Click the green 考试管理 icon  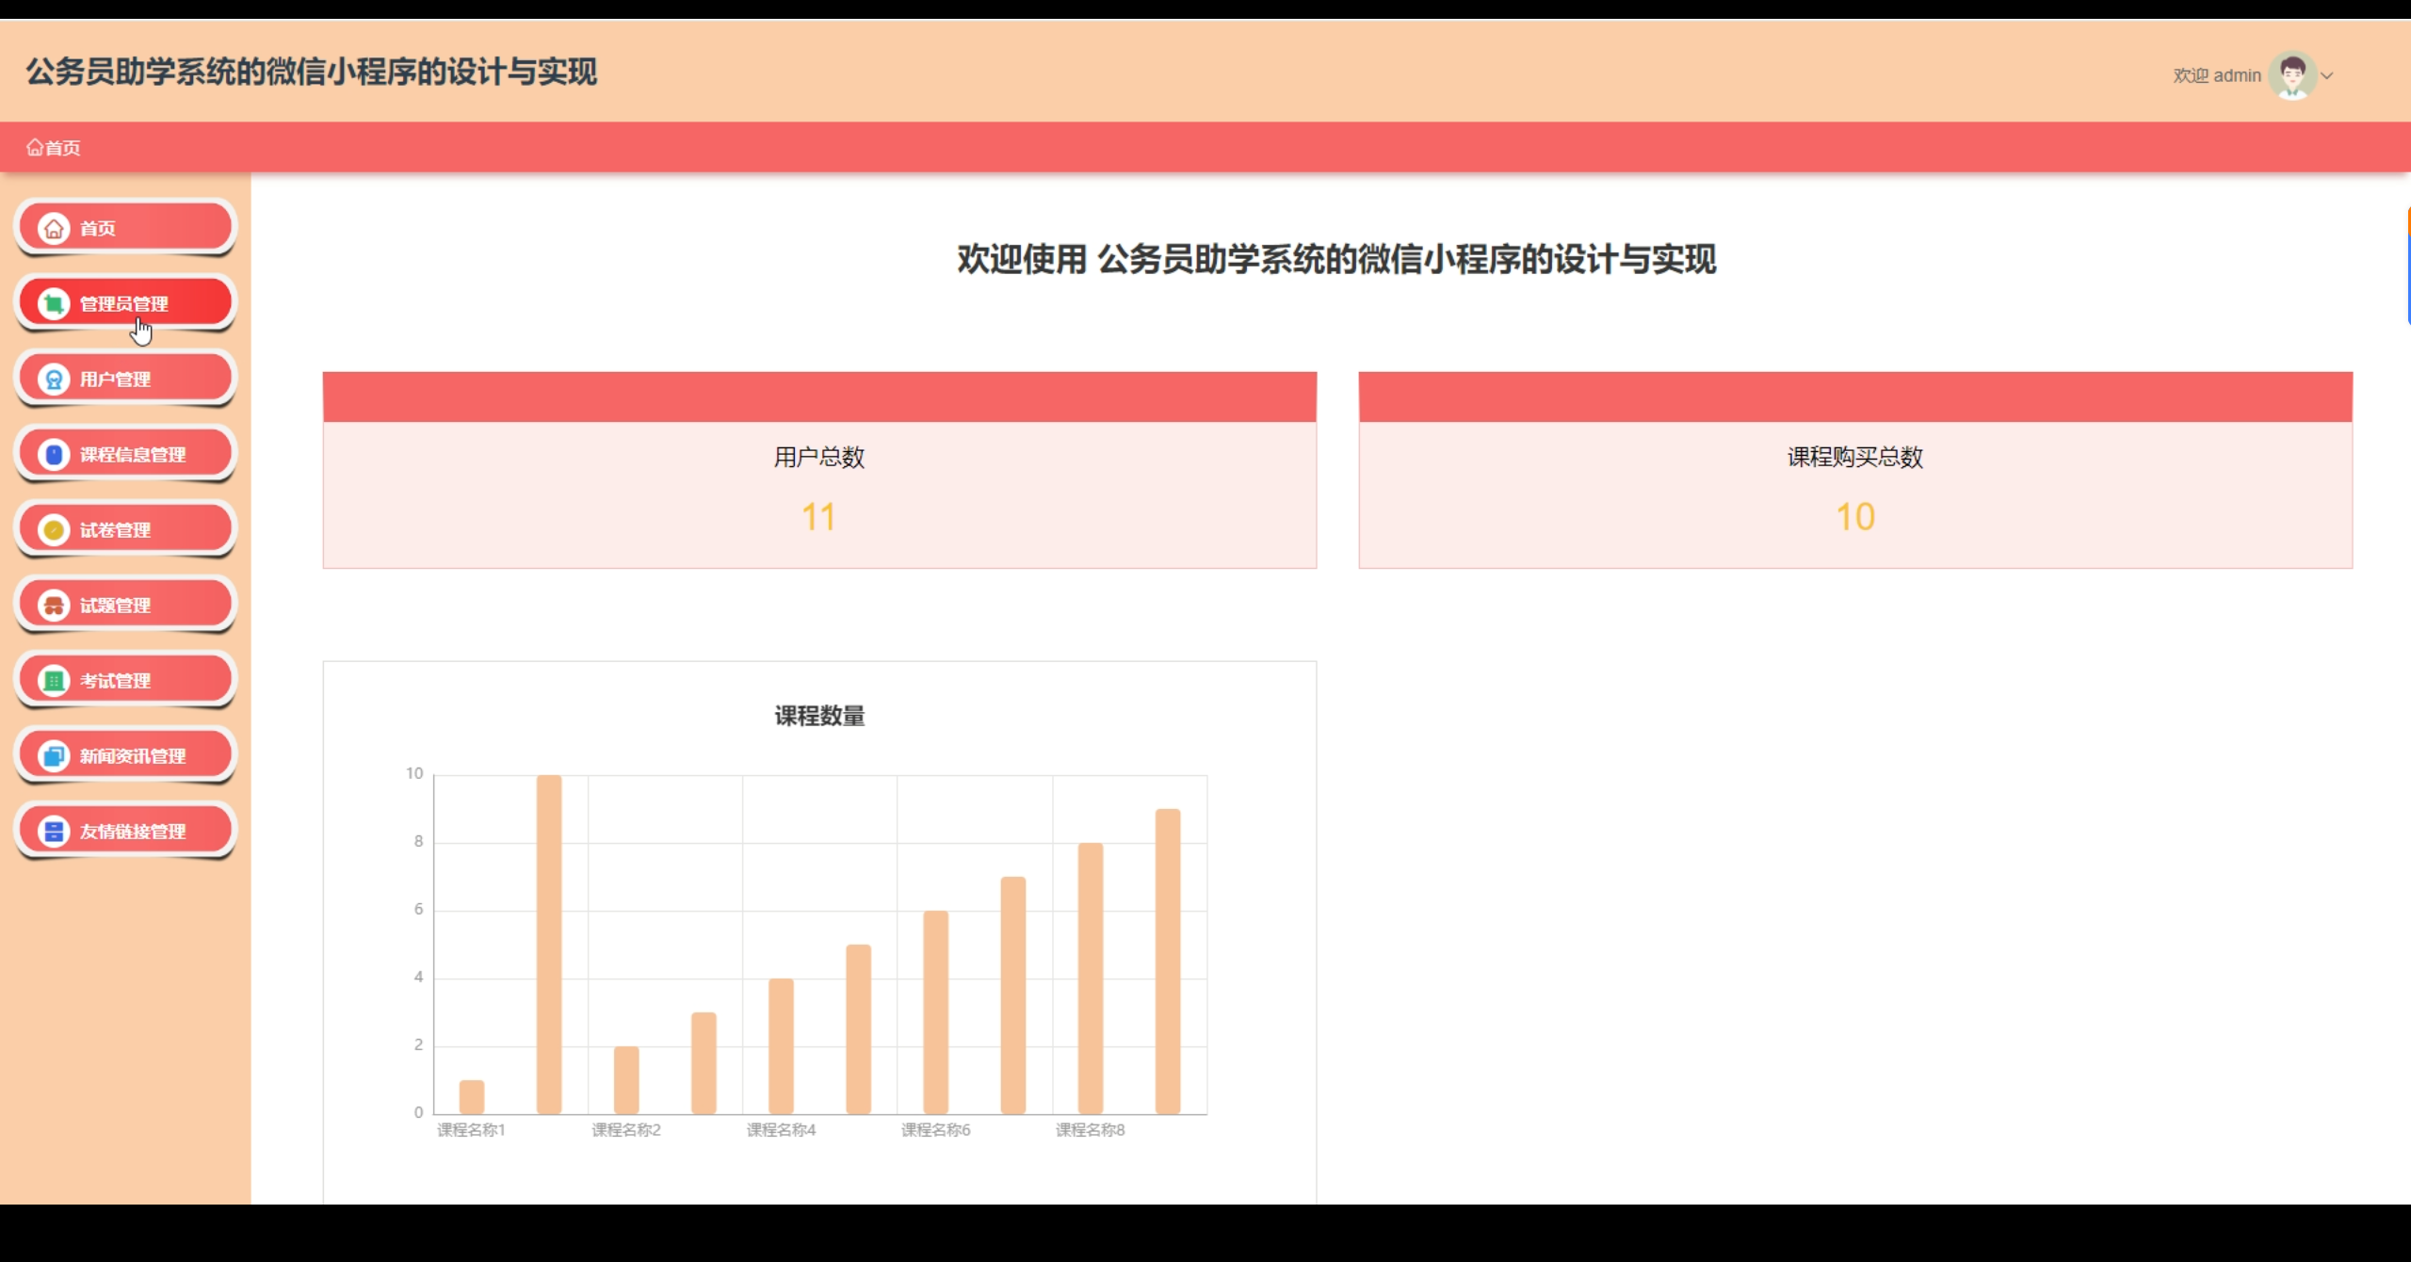click(54, 681)
